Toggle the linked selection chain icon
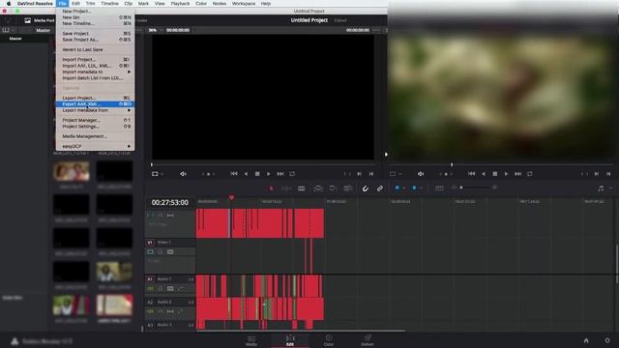Viewport: 619px width, 348px height. point(380,188)
